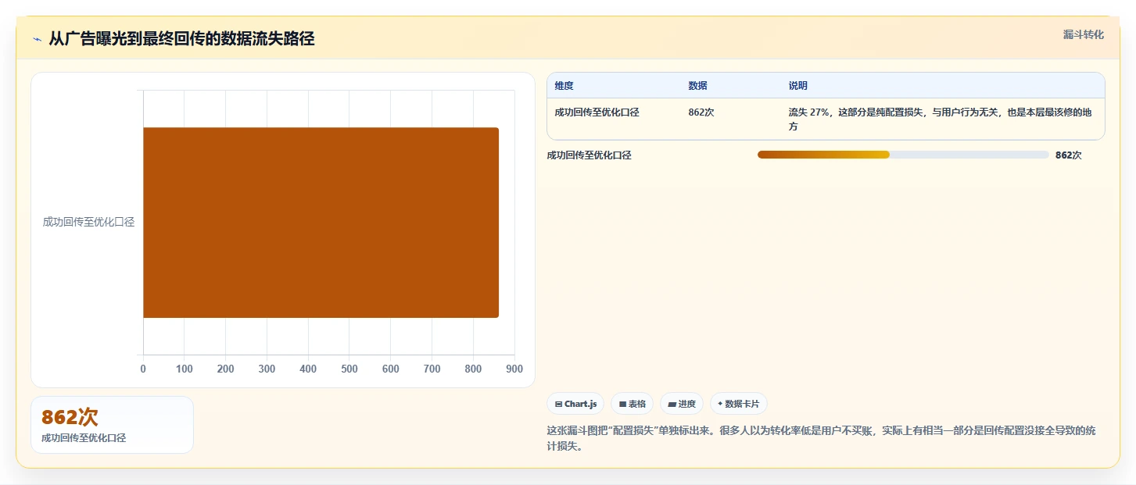Click the 维度 column header
Screen dimensions: 1136x485
(564, 86)
